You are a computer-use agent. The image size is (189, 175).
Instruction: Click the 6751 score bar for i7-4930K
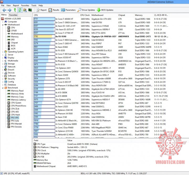point(44,19)
